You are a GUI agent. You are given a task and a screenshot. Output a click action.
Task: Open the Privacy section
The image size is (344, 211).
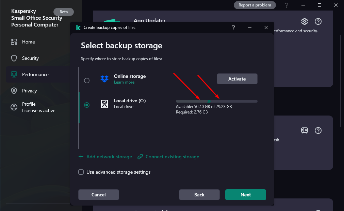click(29, 91)
